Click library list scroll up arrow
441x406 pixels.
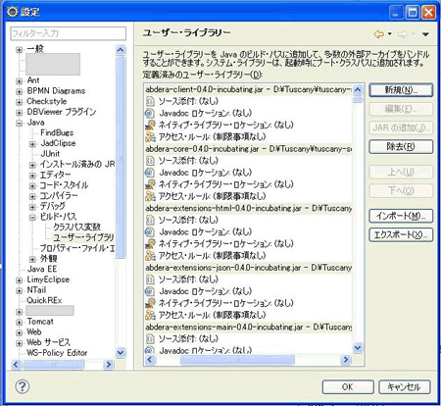(358, 89)
